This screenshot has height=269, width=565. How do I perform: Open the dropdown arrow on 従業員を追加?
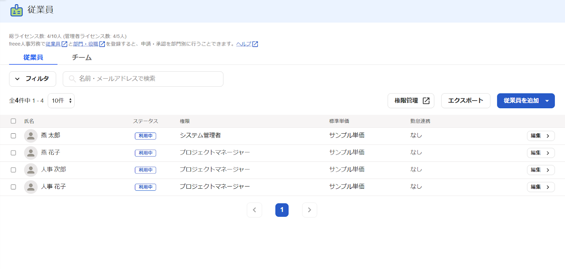click(x=547, y=101)
